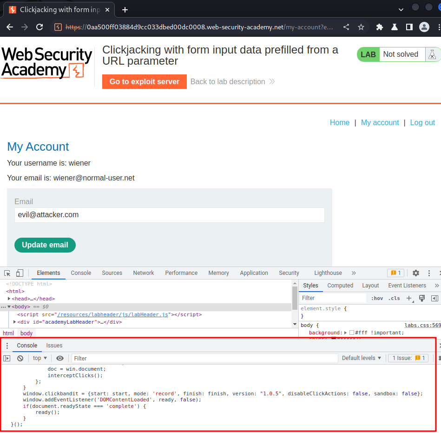Focus the console Filter field
Image resolution: width=441 pixels, height=433 pixels.
click(x=204, y=359)
